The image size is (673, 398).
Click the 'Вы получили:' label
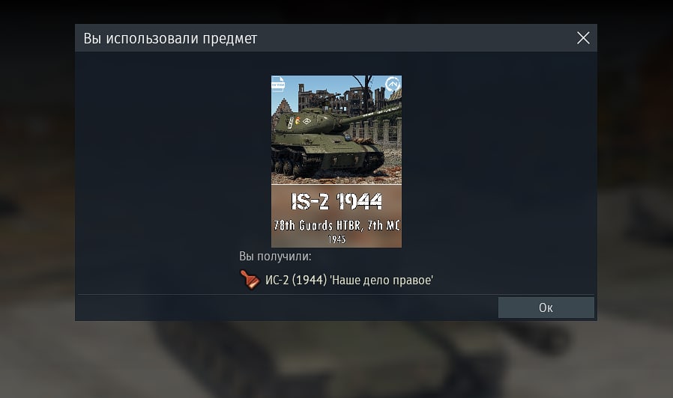coord(275,256)
